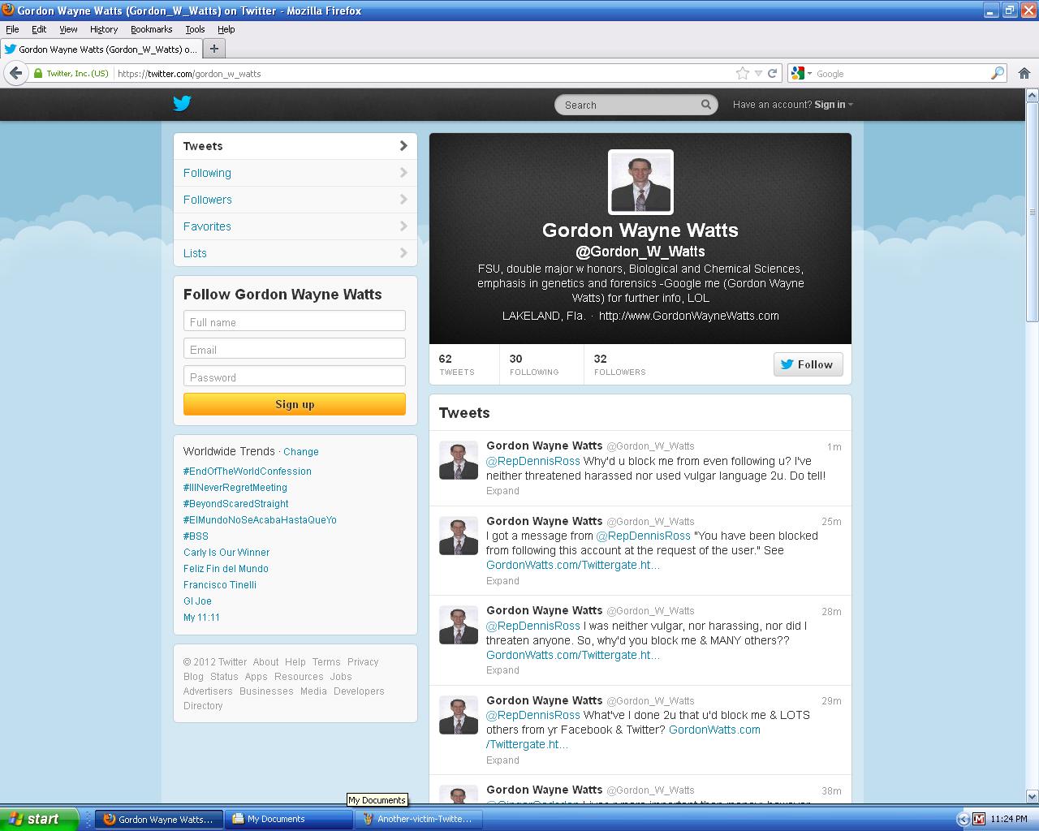Image resolution: width=1039 pixels, height=831 pixels.
Task: Open Favorites in sidebar
Action: 295,226
